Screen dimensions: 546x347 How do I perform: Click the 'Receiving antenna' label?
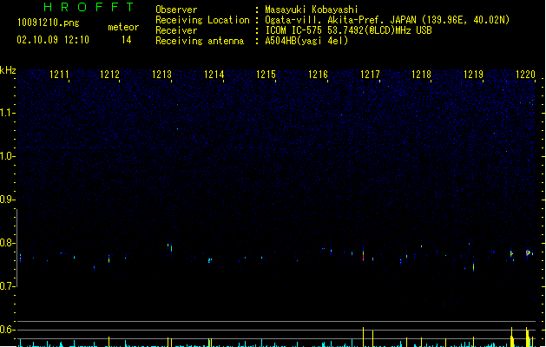[200, 41]
